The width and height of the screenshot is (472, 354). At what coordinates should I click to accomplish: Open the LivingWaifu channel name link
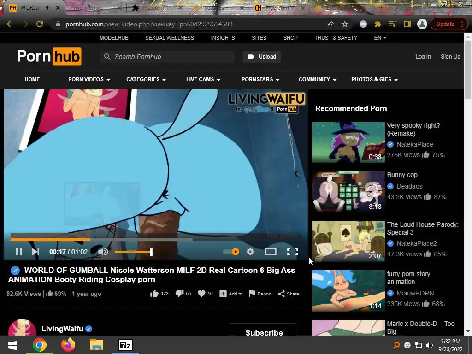62,329
